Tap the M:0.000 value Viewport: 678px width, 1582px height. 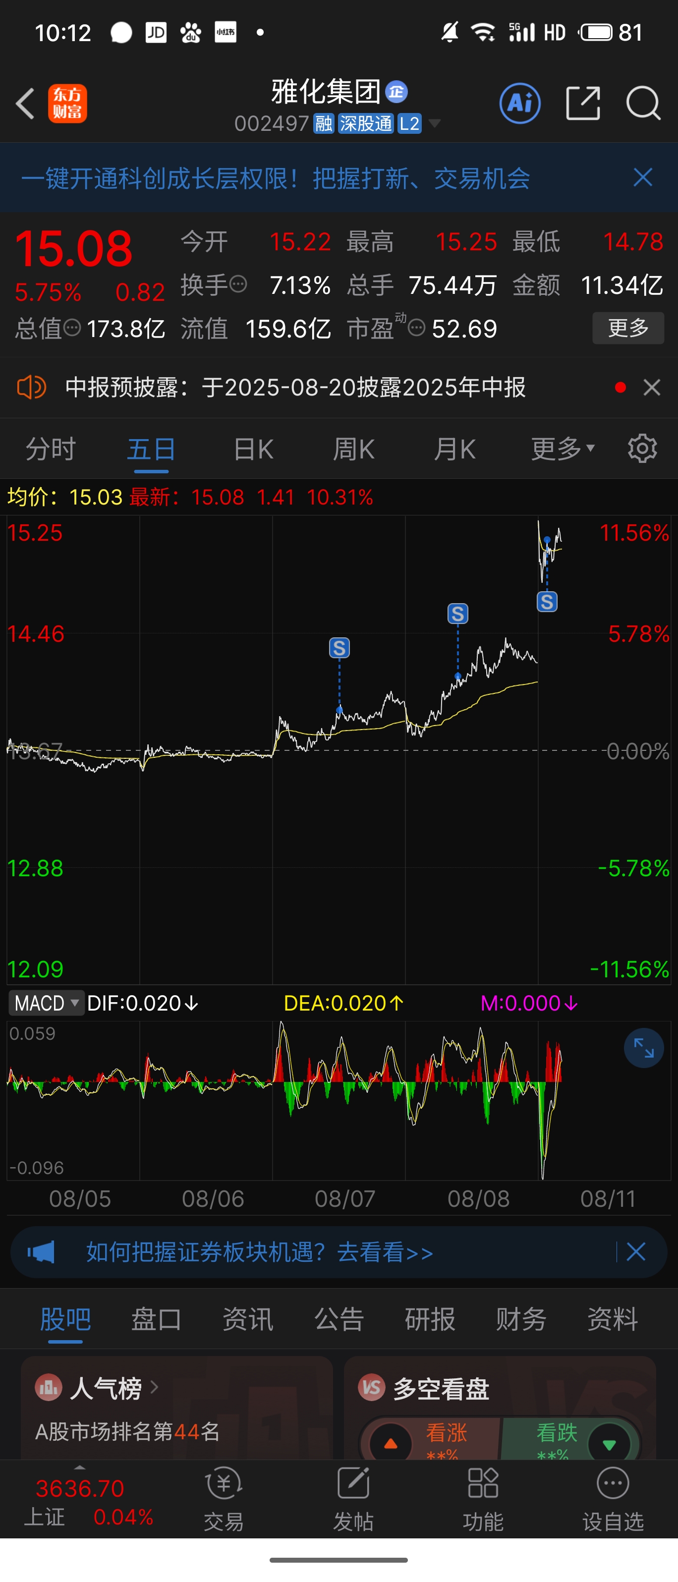529,1003
